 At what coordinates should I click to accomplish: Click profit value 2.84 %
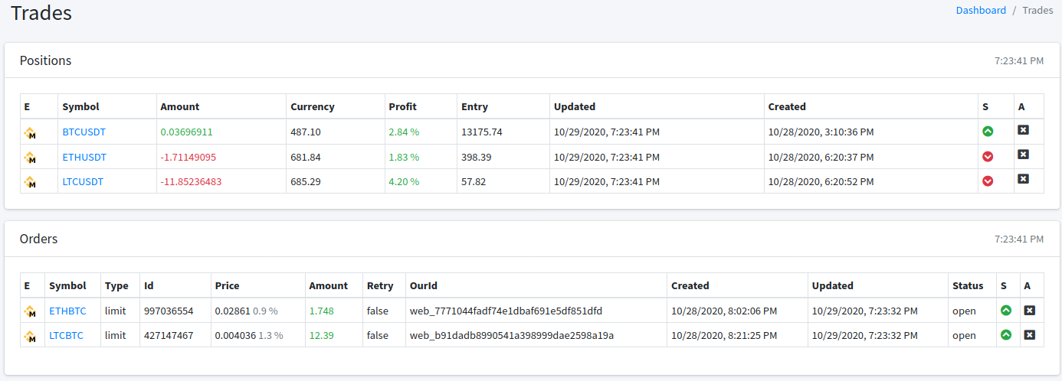[x=404, y=132]
